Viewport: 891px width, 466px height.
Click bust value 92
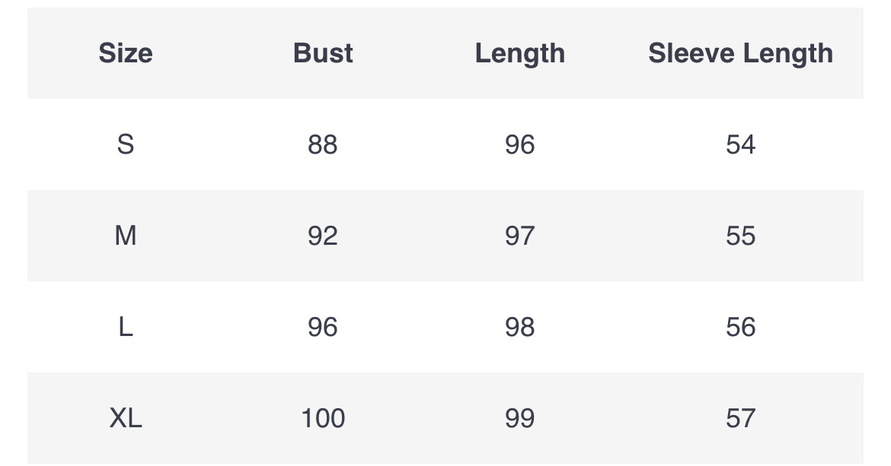(x=323, y=236)
